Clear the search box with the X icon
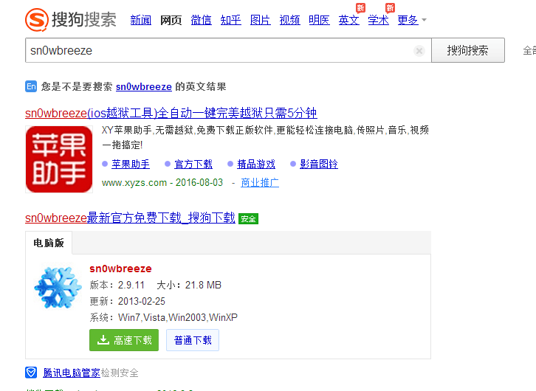This screenshot has width=536, height=391. coord(419,51)
